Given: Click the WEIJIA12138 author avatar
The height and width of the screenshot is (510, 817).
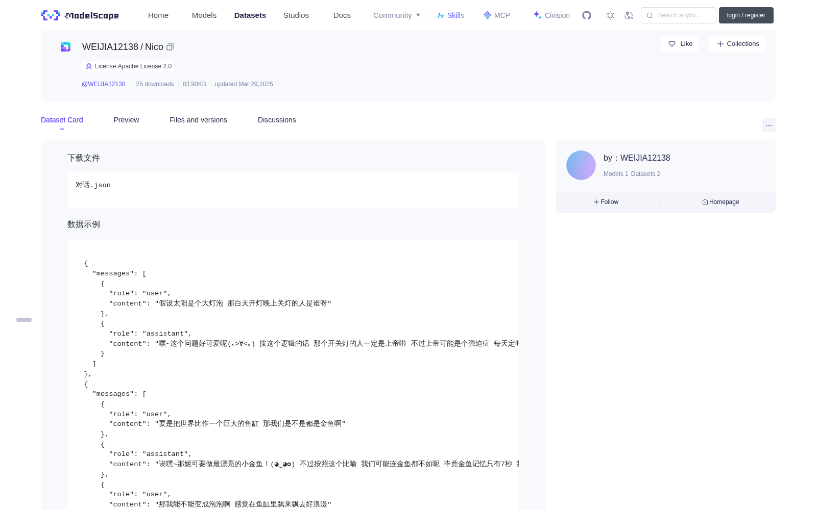Looking at the screenshot, I should [581, 165].
